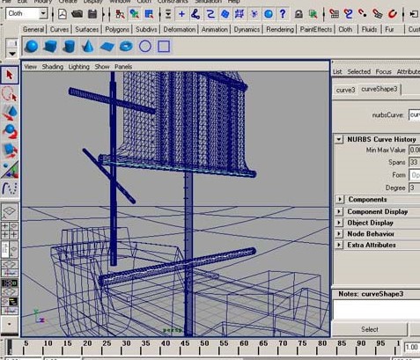This screenshot has height=360, width=420.
Task: Open the viewport Shading menu
Action: point(53,67)
